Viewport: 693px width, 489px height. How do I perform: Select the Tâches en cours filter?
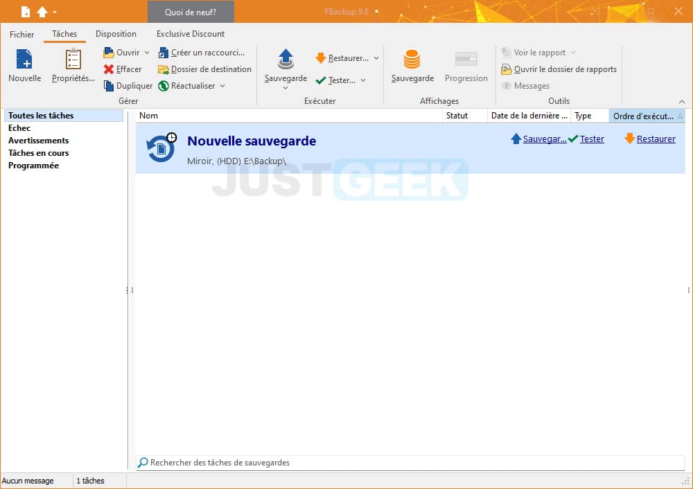[x=38, y=153]
